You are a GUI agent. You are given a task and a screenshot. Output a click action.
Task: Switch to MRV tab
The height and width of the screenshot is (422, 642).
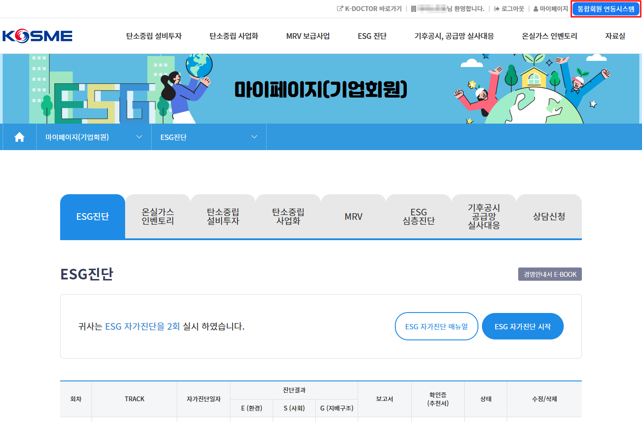[x=353, y=216]
